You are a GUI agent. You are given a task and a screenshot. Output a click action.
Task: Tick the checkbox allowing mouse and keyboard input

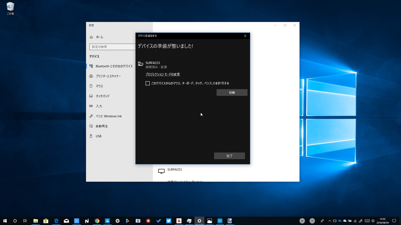tap(148, 83)
